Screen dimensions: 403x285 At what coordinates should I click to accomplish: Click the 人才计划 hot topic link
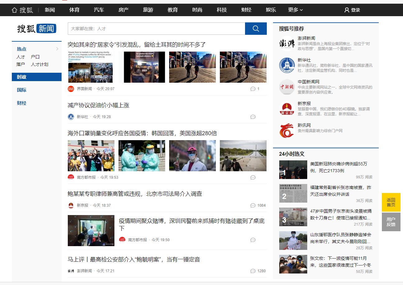pos(39,64)
